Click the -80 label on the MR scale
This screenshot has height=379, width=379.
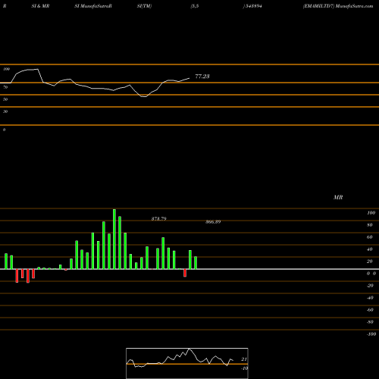(370, 322)
